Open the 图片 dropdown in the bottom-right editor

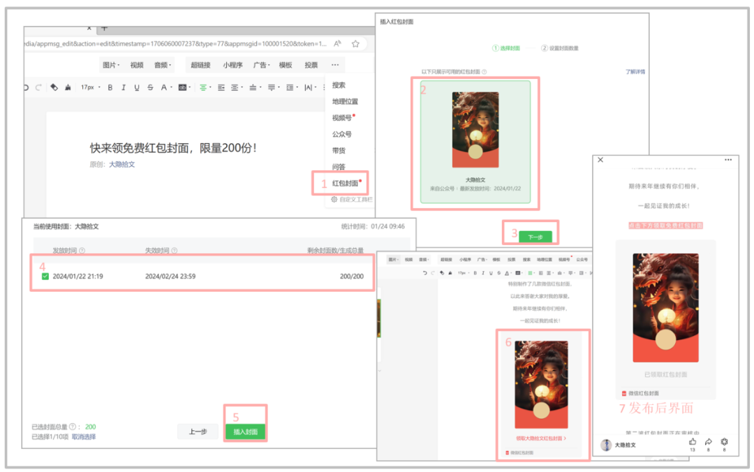point(393,260)
